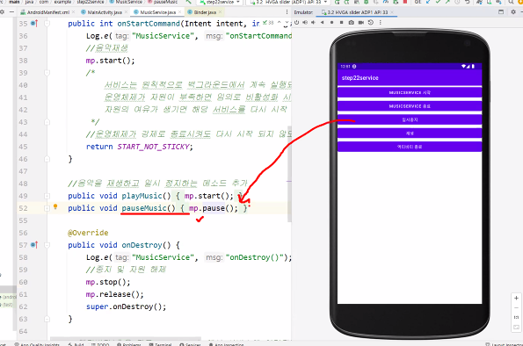The width and height of the screenshot is (523, 346).
Task: Click Git update project blue arrow
Action: coord(428,2)
